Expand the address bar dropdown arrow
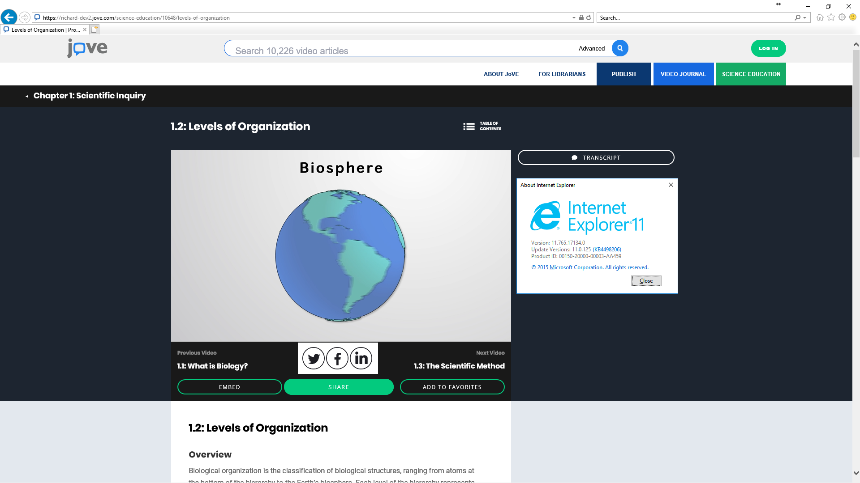Image resolution: width=860 pixels, height=483 pixels. pos(574,18)
